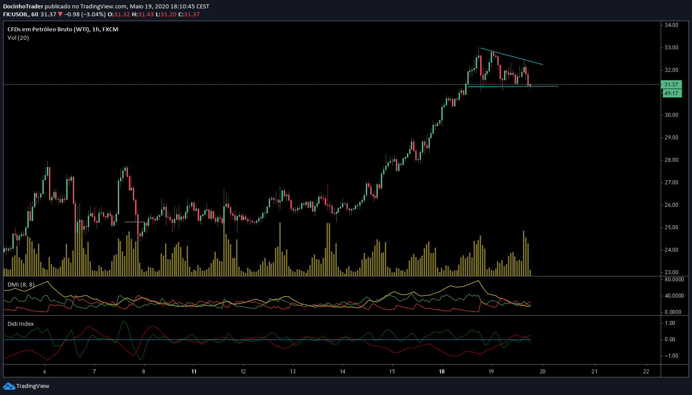Click the 24.00 price axis label
Screen dimensions: 692x395
pyautogui.click(x=671, y=250)
